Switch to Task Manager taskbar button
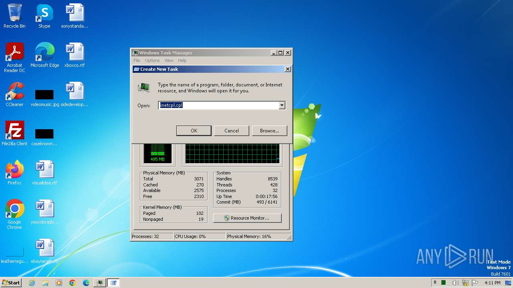 coord(100,283)
